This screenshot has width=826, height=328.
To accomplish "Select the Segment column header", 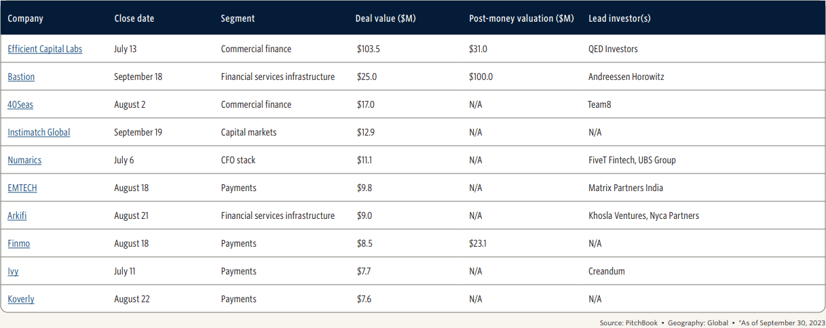I will tap(238, 18).
